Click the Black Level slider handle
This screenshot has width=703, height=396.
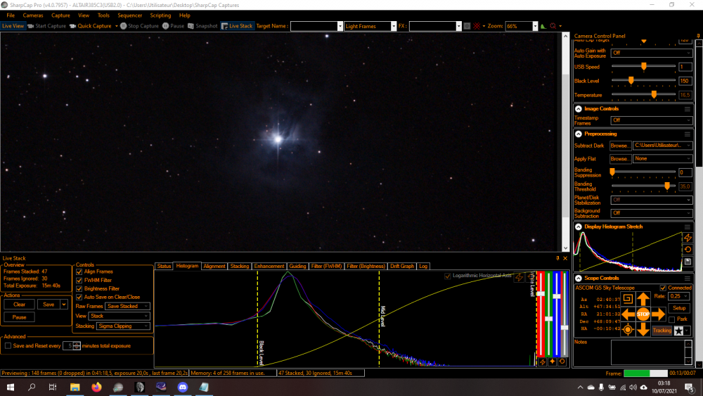point(631,81)
